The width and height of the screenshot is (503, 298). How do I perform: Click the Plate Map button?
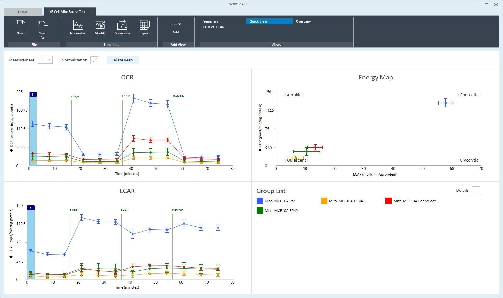click(x=123, y=60)
